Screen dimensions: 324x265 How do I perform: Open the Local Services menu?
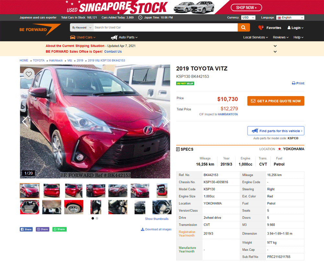pos(256,37)
